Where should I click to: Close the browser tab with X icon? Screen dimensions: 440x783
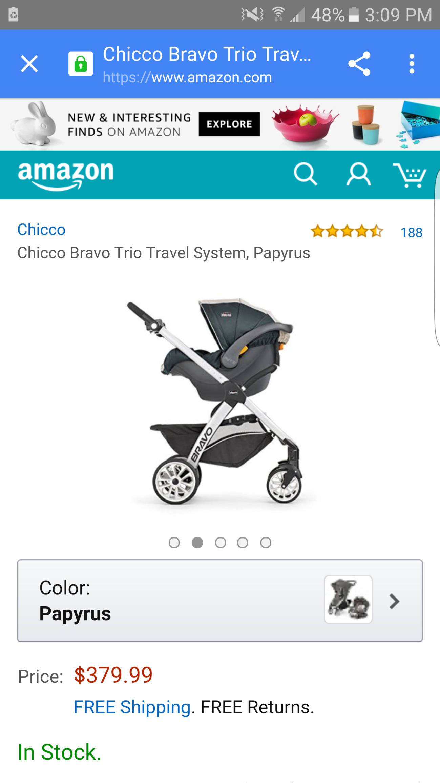(x=29, y=64)
